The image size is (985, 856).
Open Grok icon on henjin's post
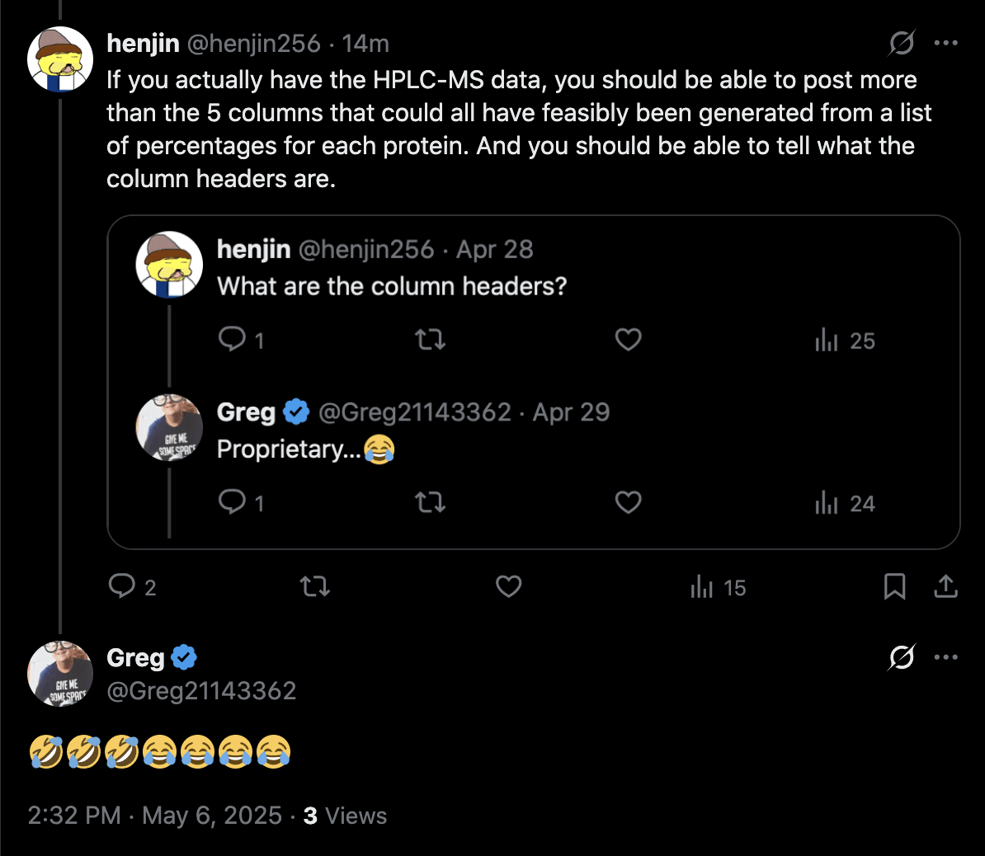coord(902,43)
